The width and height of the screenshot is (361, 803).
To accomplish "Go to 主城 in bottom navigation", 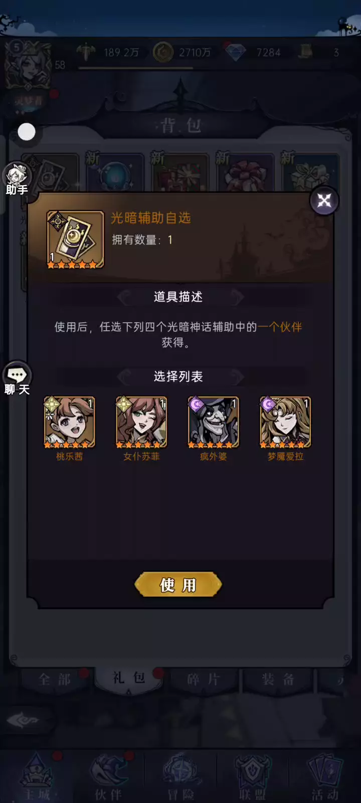I will tap(38, 776).
